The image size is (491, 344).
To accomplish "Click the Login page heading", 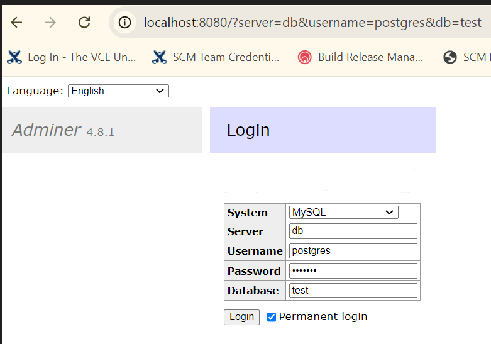I will (x=248, y=130).
